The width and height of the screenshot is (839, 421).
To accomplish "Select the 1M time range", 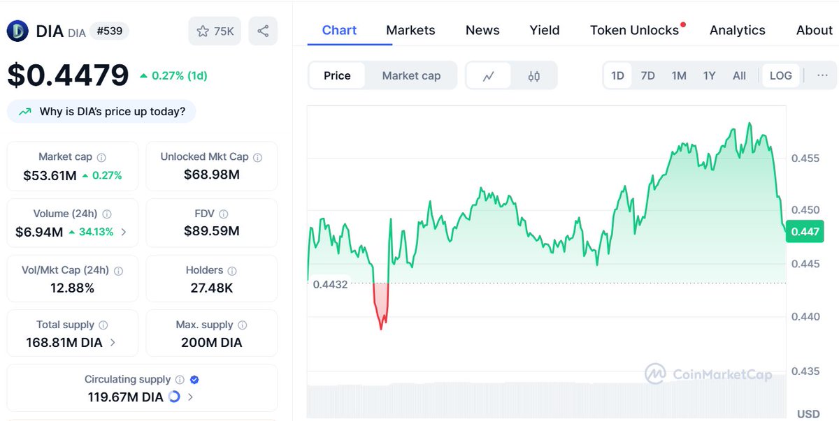I will (679, 75).
